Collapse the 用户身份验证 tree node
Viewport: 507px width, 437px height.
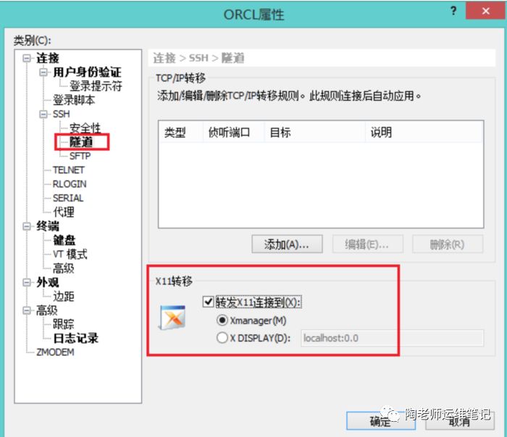click(x=43, y=72)
